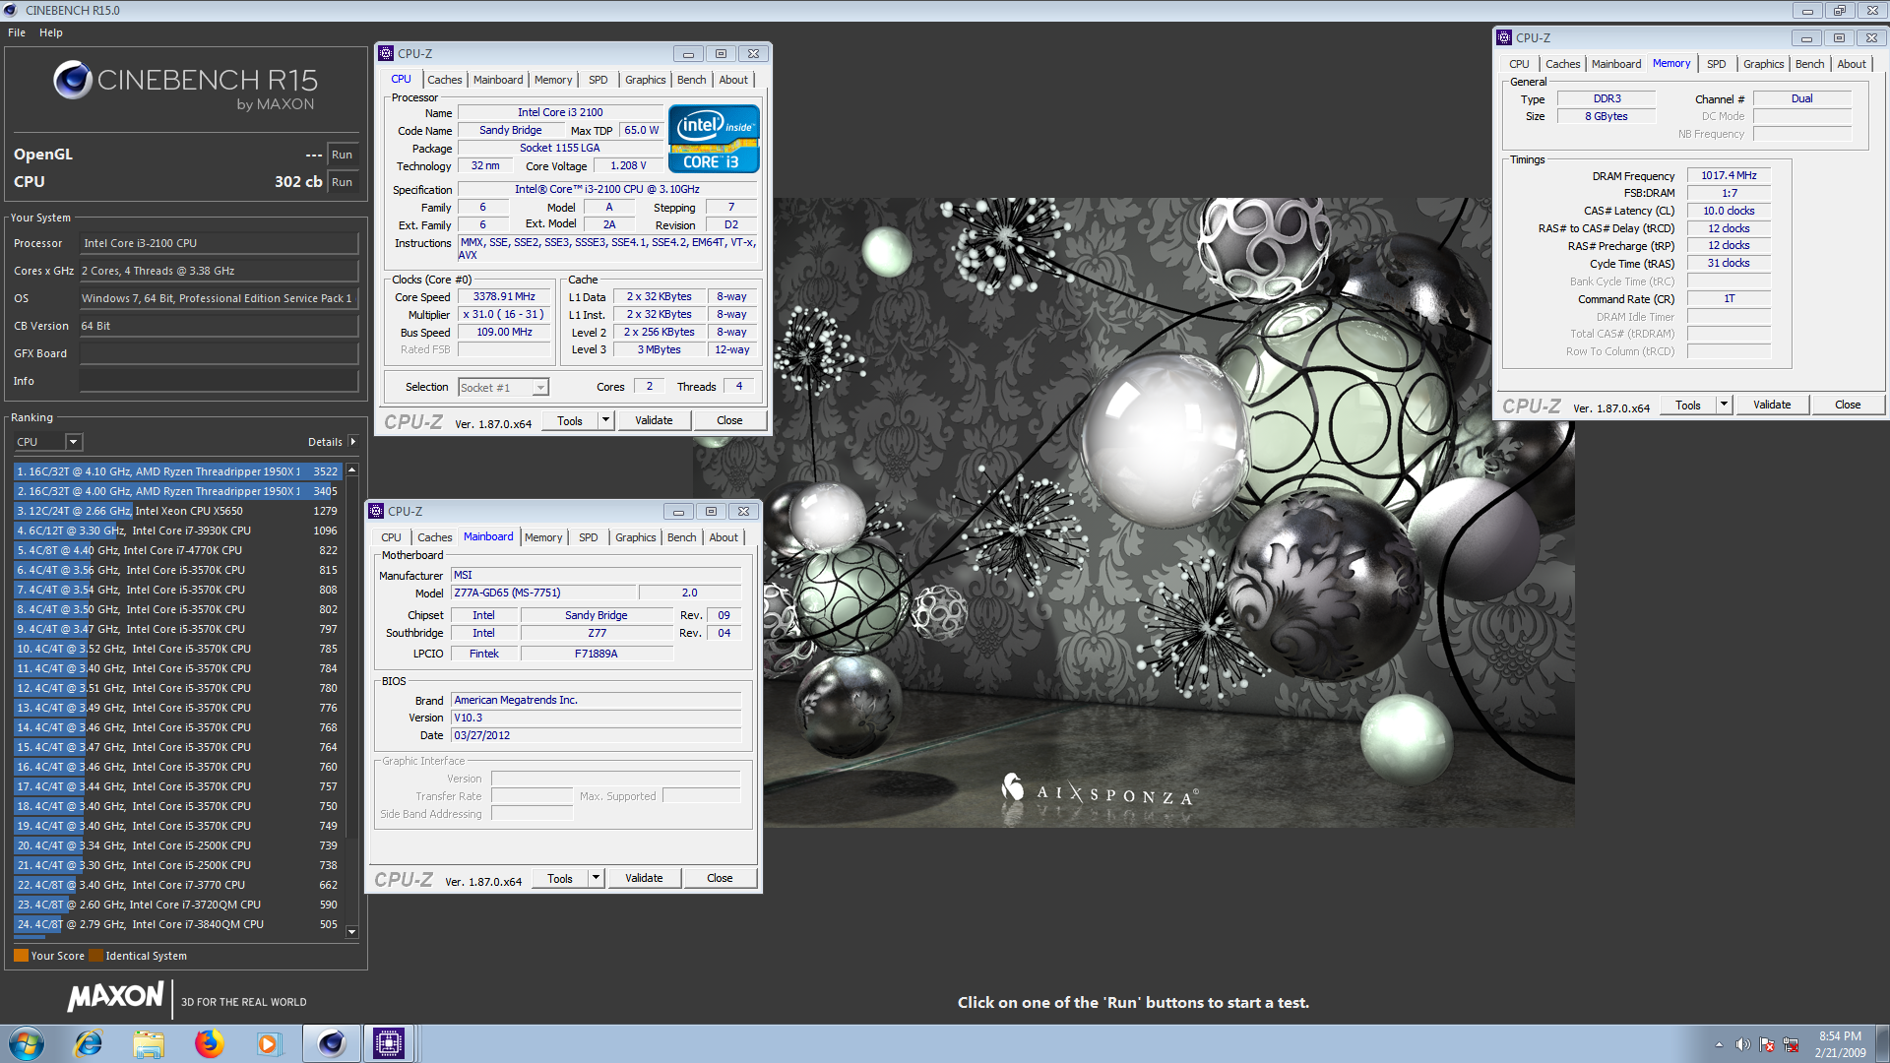Screen dimensions: 1890x1063
Task: Click the Action Center flag tray icon
Action: [1767, 1044]
